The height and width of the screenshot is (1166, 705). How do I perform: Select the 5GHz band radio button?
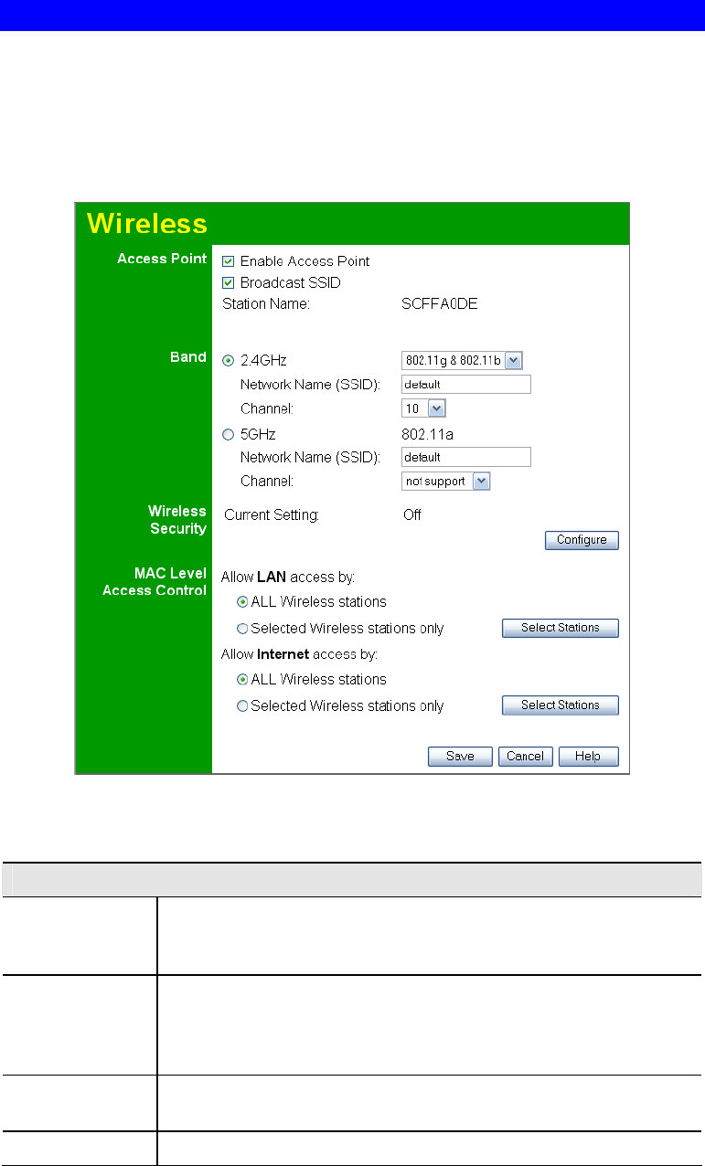(x=229, y=435)
